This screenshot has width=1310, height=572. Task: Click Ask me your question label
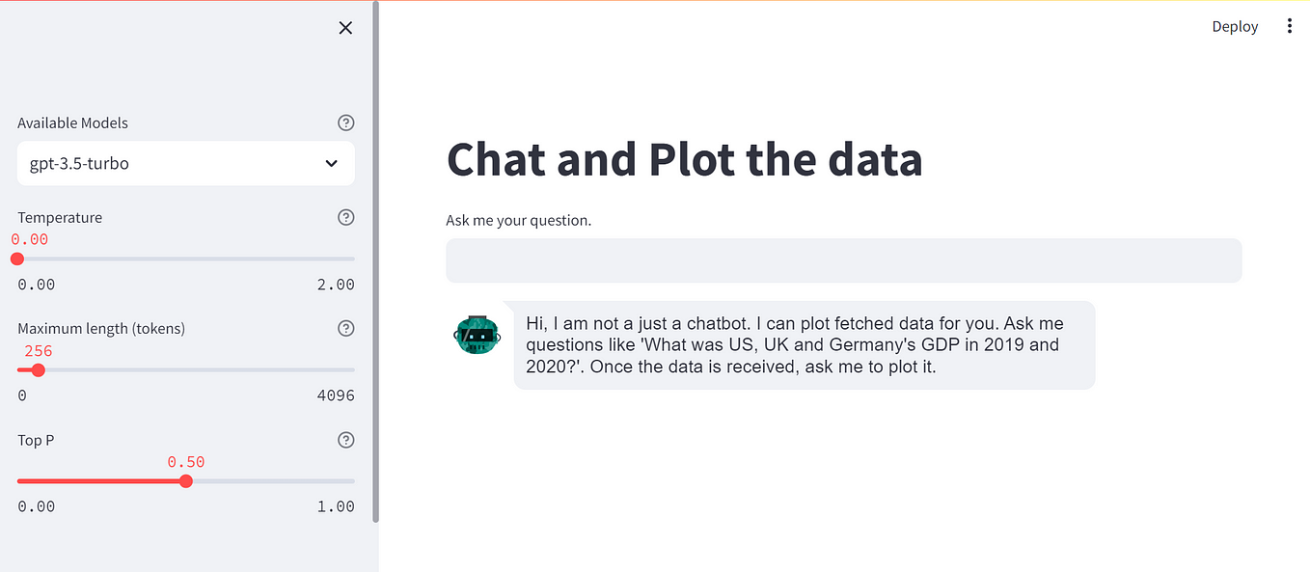pos(518,220)
